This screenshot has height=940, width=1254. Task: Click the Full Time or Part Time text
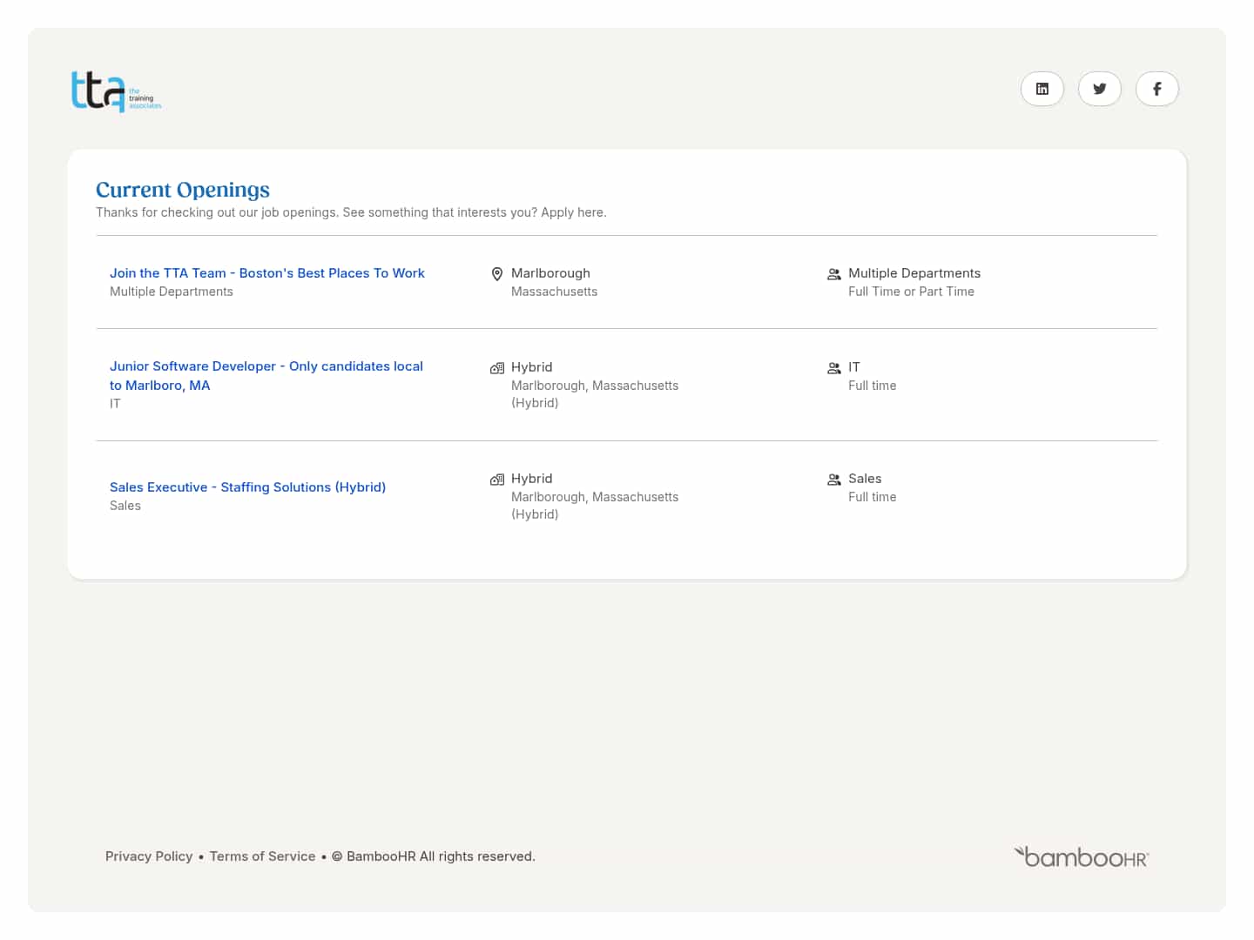(x=911, y=292)
